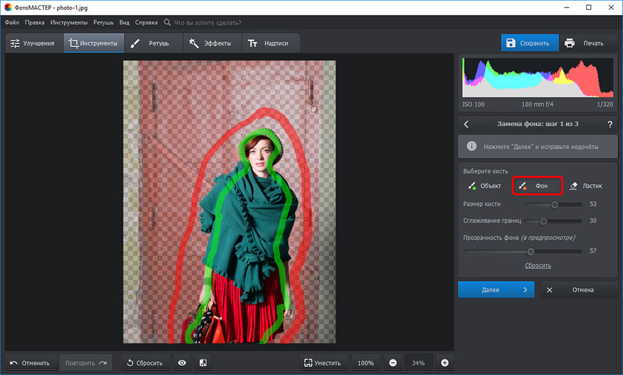Open help with the question mark icon
Viewport: 623px width, 375px height.
tap(610, 124)
